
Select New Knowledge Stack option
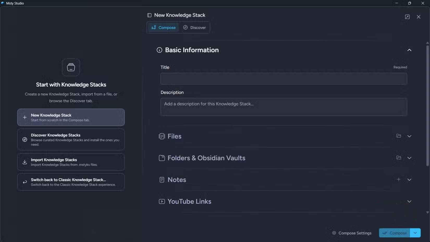(x=71, y=117)
